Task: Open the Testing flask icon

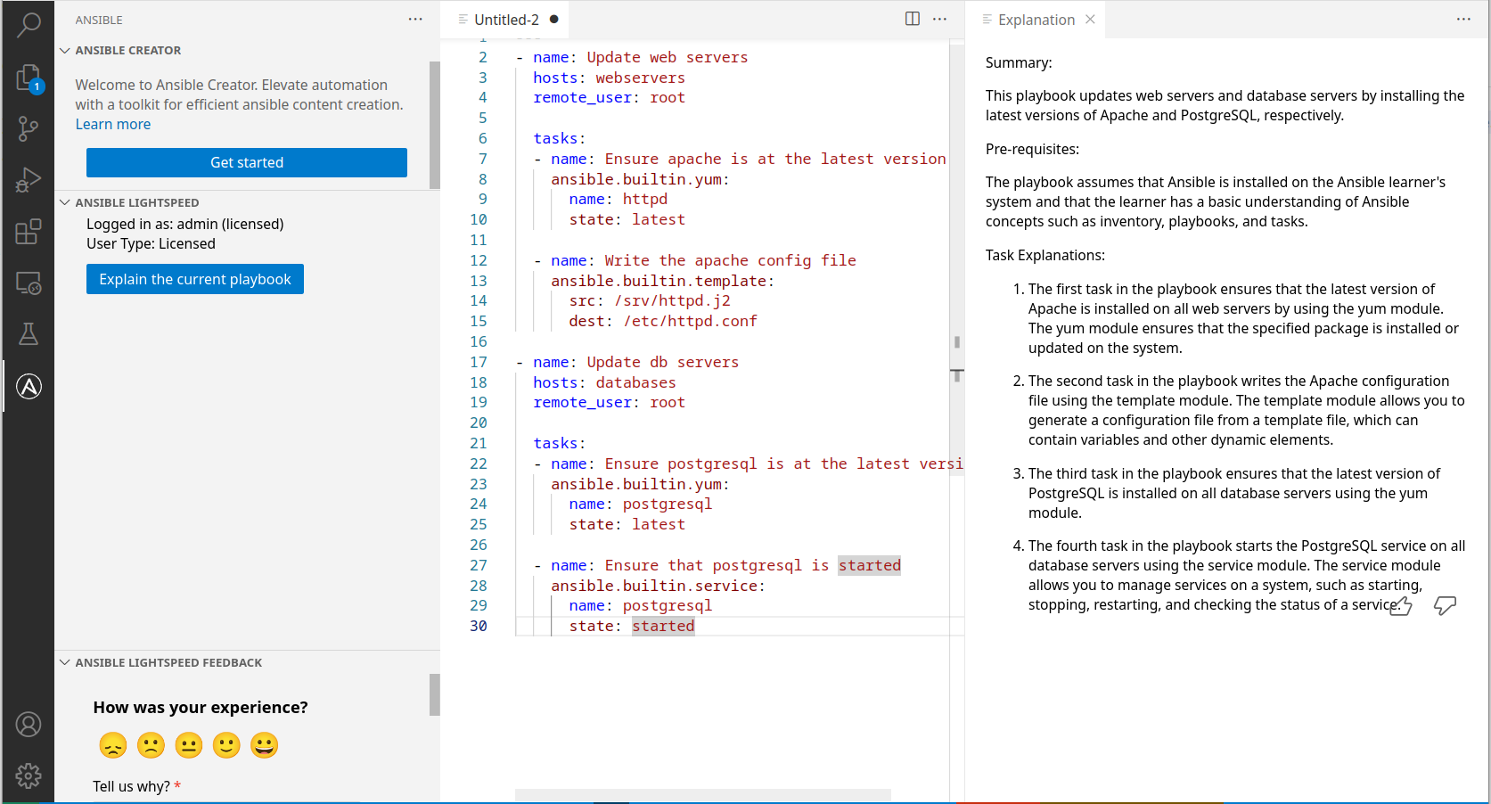Action: coord(29,334)
